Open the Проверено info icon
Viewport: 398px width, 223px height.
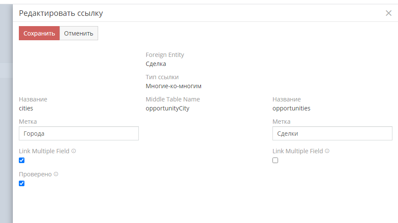(x=56, y=174)
